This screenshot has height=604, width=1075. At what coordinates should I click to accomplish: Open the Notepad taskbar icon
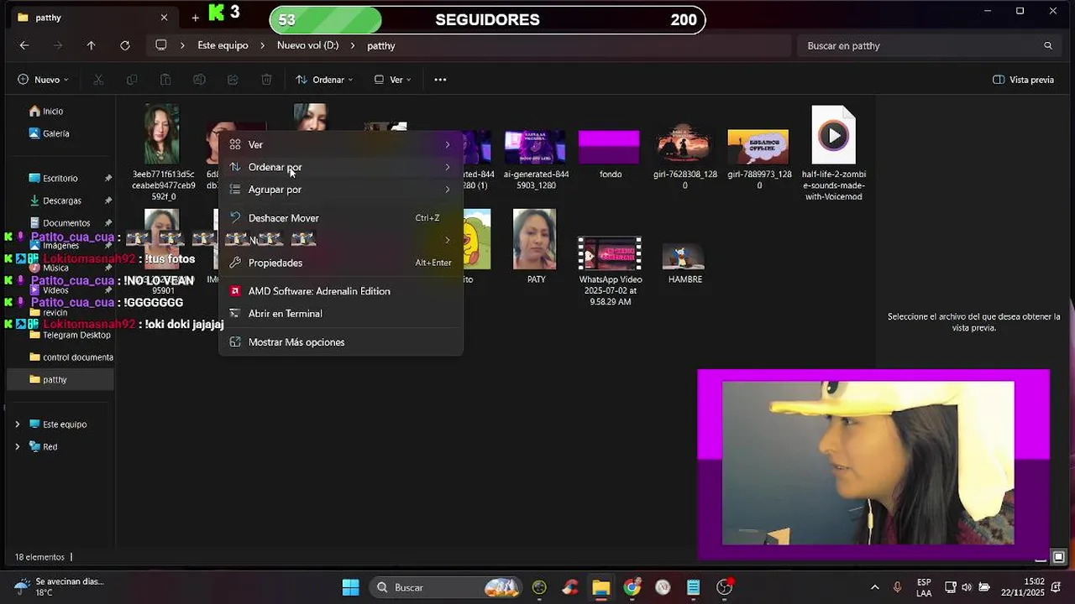click(694, 587)
